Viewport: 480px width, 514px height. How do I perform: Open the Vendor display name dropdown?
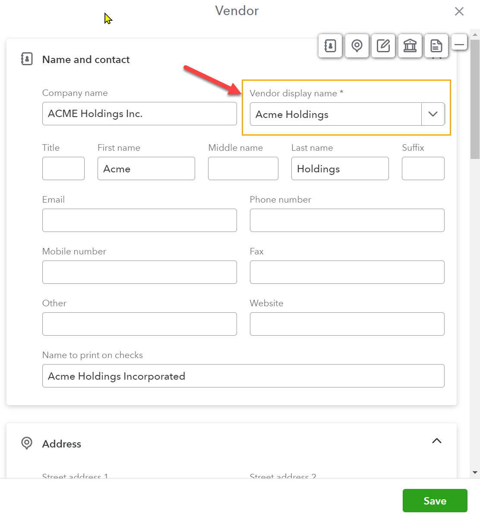pos(433,114)
